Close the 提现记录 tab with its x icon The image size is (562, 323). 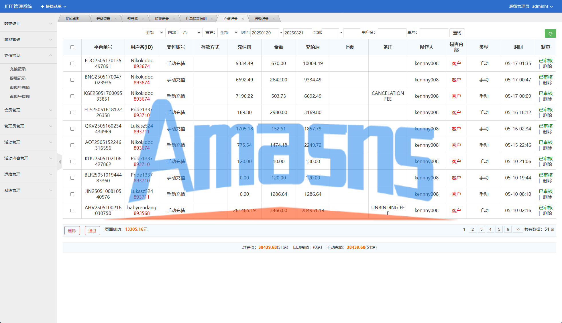[274, 19]
